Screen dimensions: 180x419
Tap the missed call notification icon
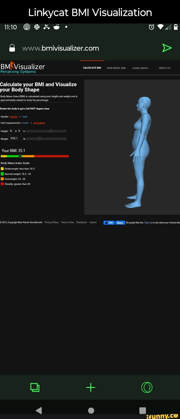(x=46, y=27)
